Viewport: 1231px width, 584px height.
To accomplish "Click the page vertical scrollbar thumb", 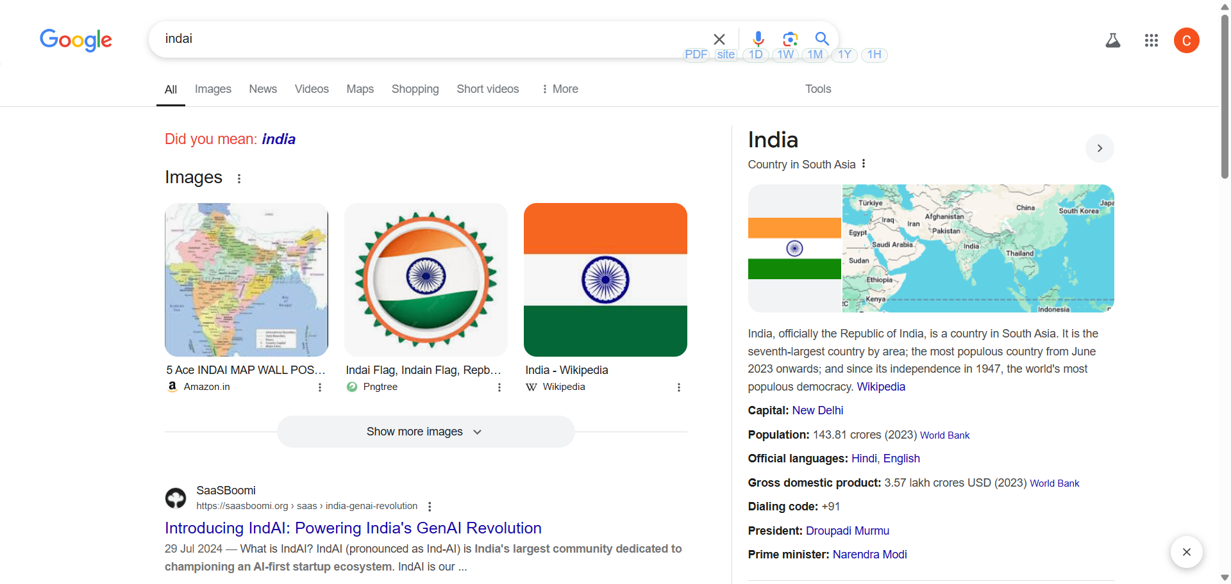I will [x=1225, y=96].
